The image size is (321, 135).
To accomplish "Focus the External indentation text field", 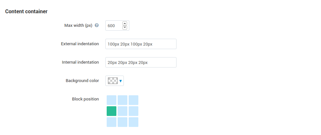I will tap(141, 44).
